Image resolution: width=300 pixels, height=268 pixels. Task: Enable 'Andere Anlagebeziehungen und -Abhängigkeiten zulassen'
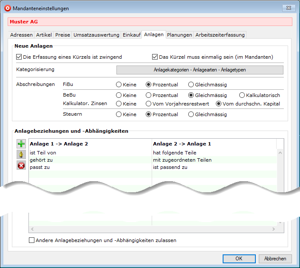coord(32,240)
